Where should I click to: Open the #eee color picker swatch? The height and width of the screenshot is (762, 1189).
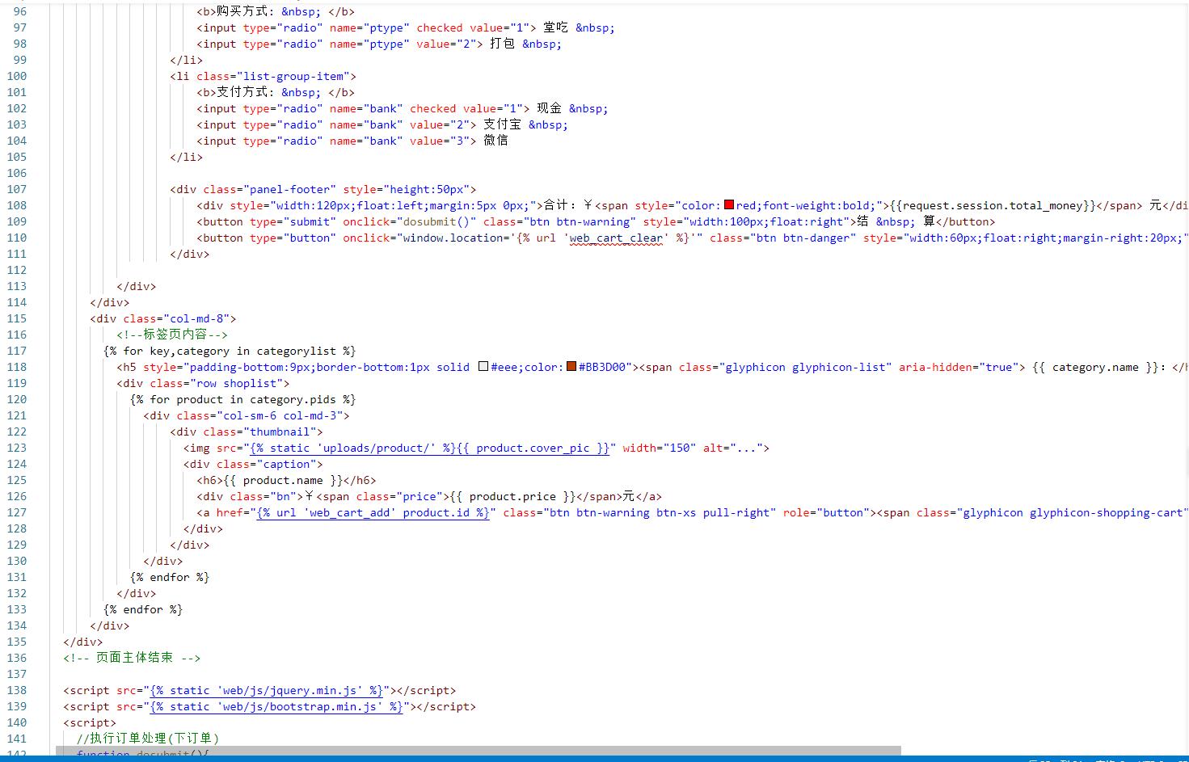tap(483, 367)
